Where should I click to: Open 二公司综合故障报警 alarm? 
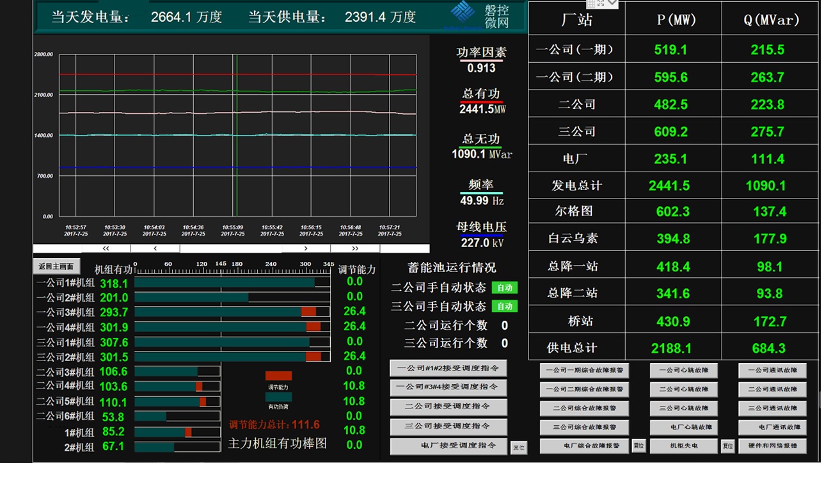(x=585, y=408)
